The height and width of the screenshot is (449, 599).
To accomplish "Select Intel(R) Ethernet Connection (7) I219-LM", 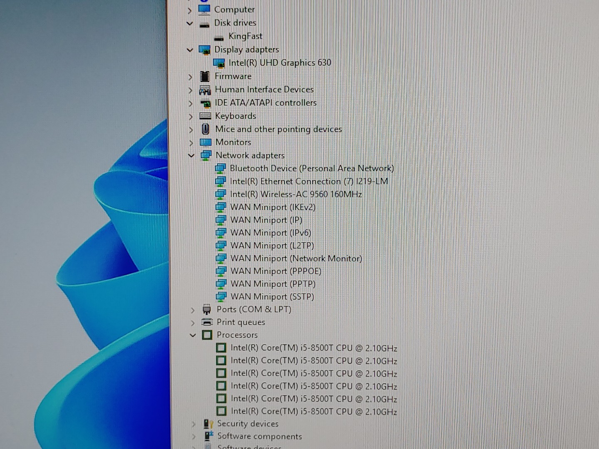I will coord(309,181).
